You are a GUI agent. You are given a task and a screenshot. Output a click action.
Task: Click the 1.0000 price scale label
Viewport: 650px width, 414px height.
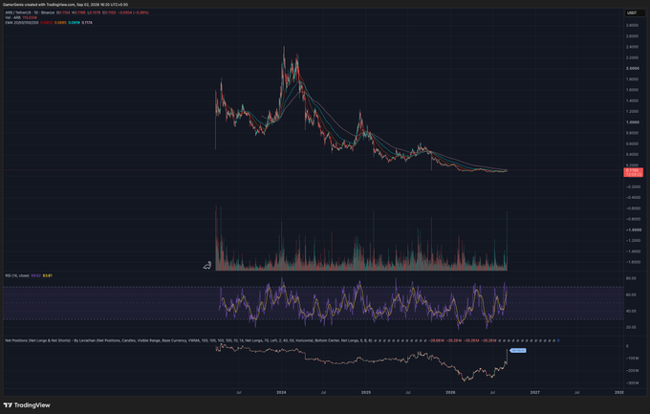click(633, 122)
